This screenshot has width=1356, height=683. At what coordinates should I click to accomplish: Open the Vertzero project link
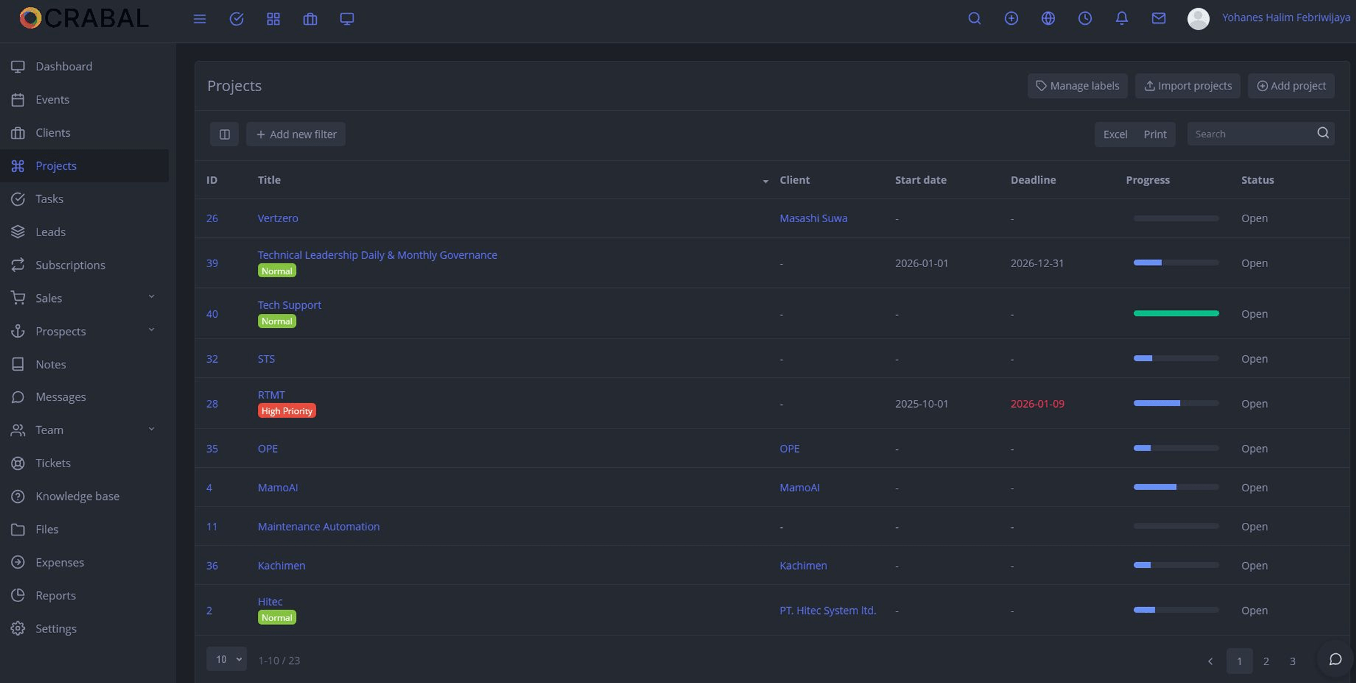click(278, 218)
